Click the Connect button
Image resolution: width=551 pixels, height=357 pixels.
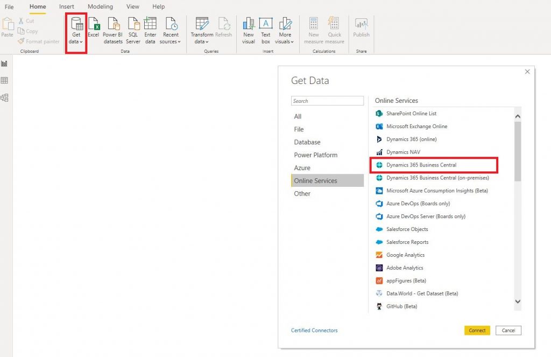coord(477,330)
